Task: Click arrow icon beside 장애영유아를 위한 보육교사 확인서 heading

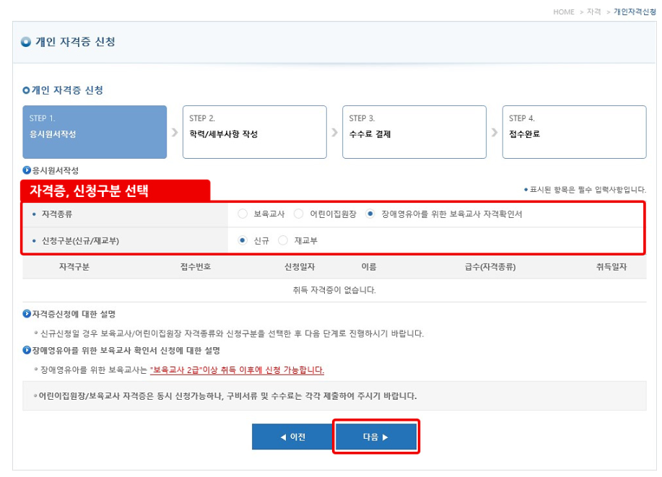Action: [x=27, y=350]
